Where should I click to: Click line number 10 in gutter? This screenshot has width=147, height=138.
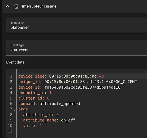point(10,126)
